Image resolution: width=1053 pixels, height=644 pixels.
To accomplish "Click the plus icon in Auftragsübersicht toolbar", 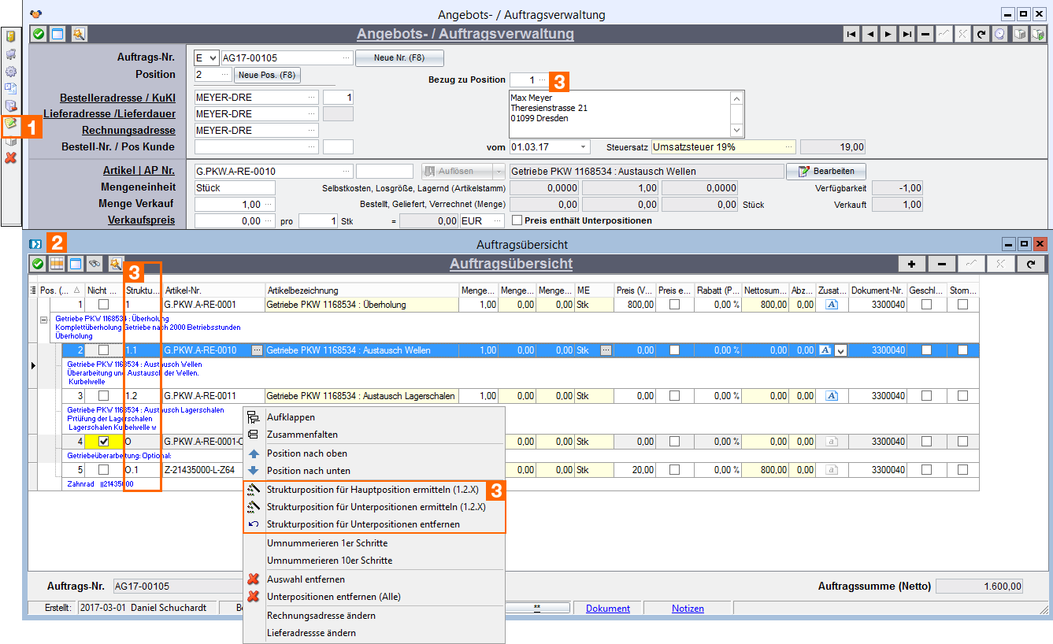I will (x=911, y=264).
